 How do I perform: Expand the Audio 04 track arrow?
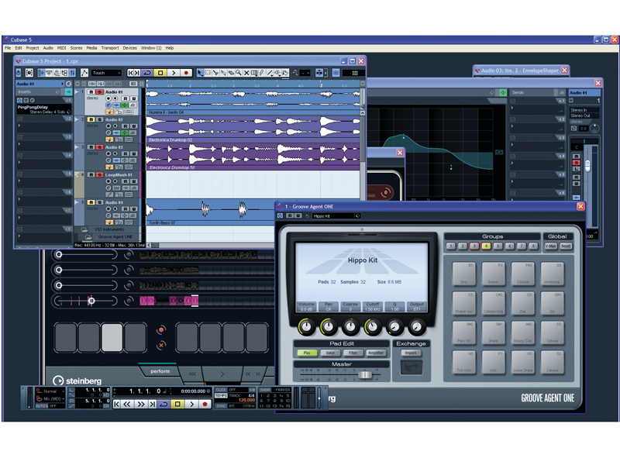pyautogui.click(x=77, y=202)
